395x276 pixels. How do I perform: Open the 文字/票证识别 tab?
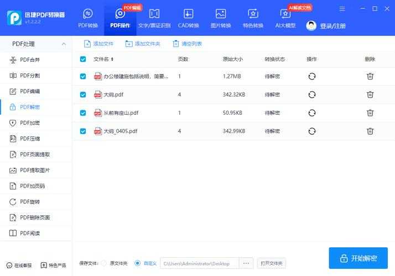pyautogui.click(x=154, y=18)
